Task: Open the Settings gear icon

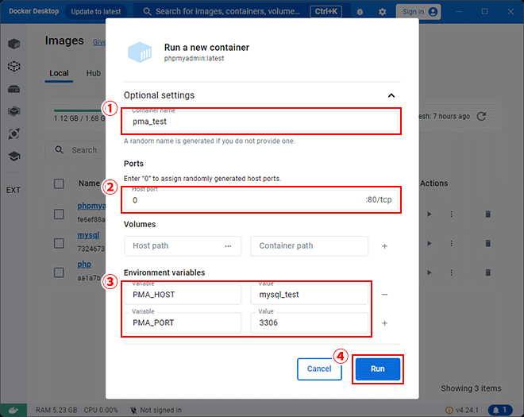Action: coord(382,12)
